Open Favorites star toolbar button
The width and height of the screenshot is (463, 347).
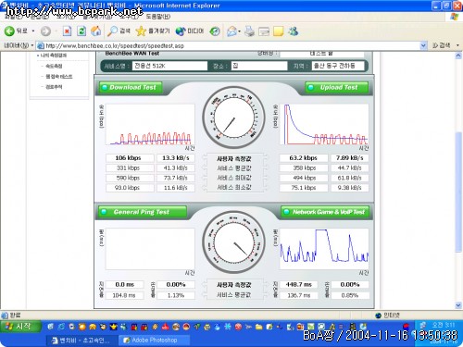[x=153, y=31]
